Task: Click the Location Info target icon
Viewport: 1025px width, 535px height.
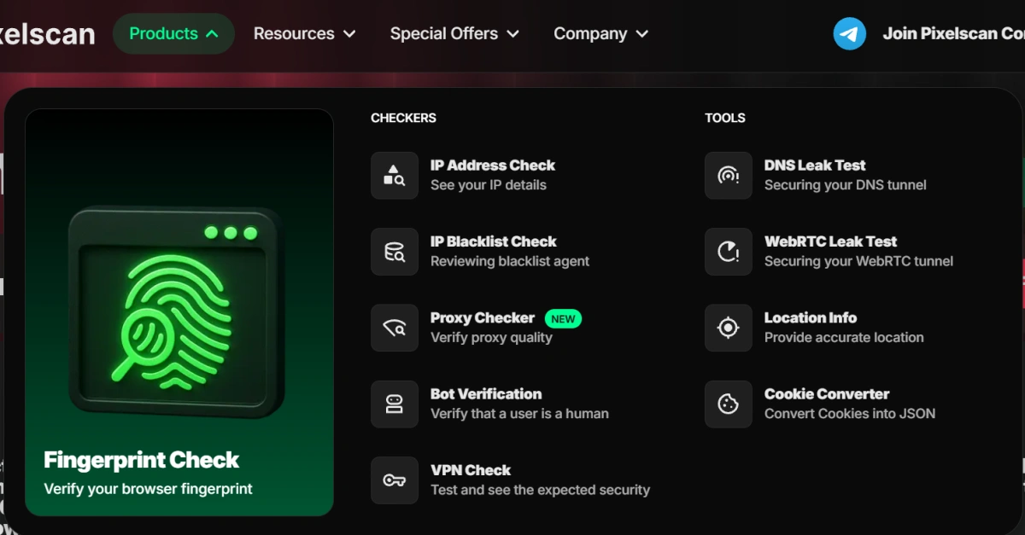Action: (x=729, y=328)
